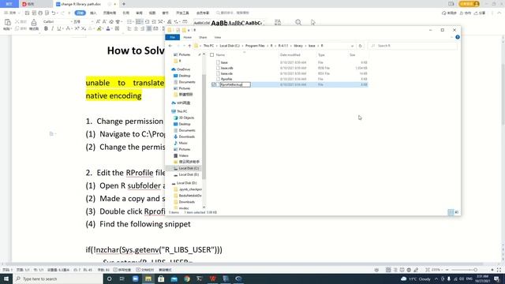Open the font size dropdown in WPS
The height and width of the screenshot is (284, 505).
coord(92,21)
